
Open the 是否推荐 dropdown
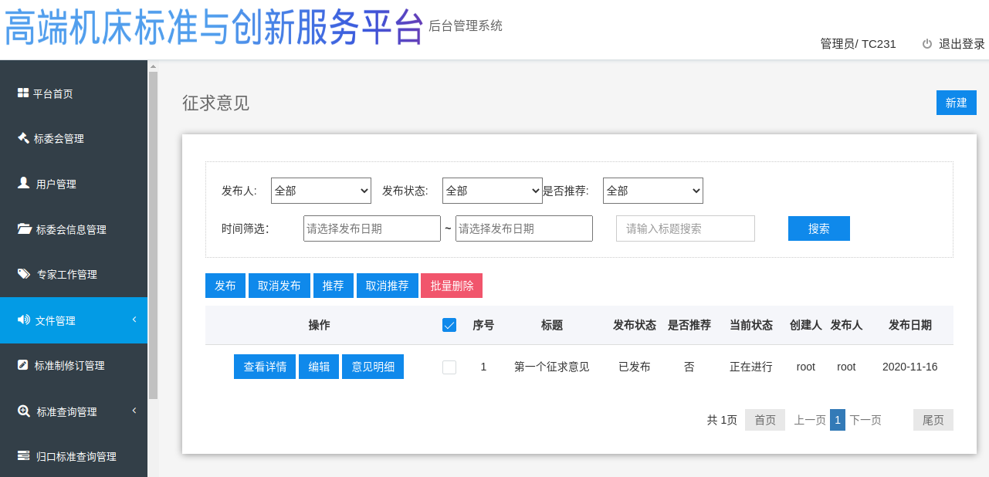652,191
